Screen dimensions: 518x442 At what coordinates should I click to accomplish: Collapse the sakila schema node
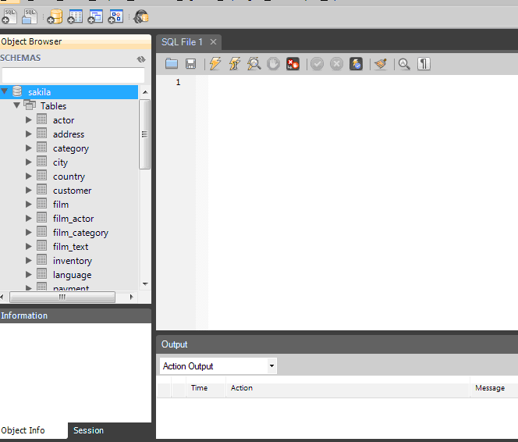point(5,92)
